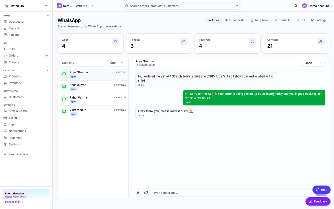
Task: Focus the Type a message field
Action: [x=233, y=193]
